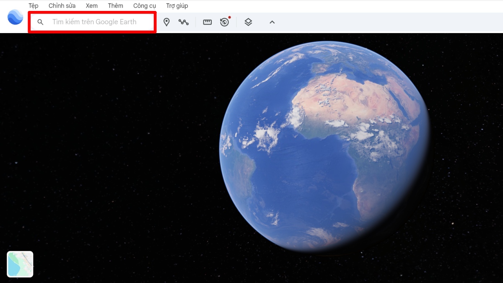This screenshot has height=283, width=503.
Task: Open the Tệp menu
Action: [34, 6]
